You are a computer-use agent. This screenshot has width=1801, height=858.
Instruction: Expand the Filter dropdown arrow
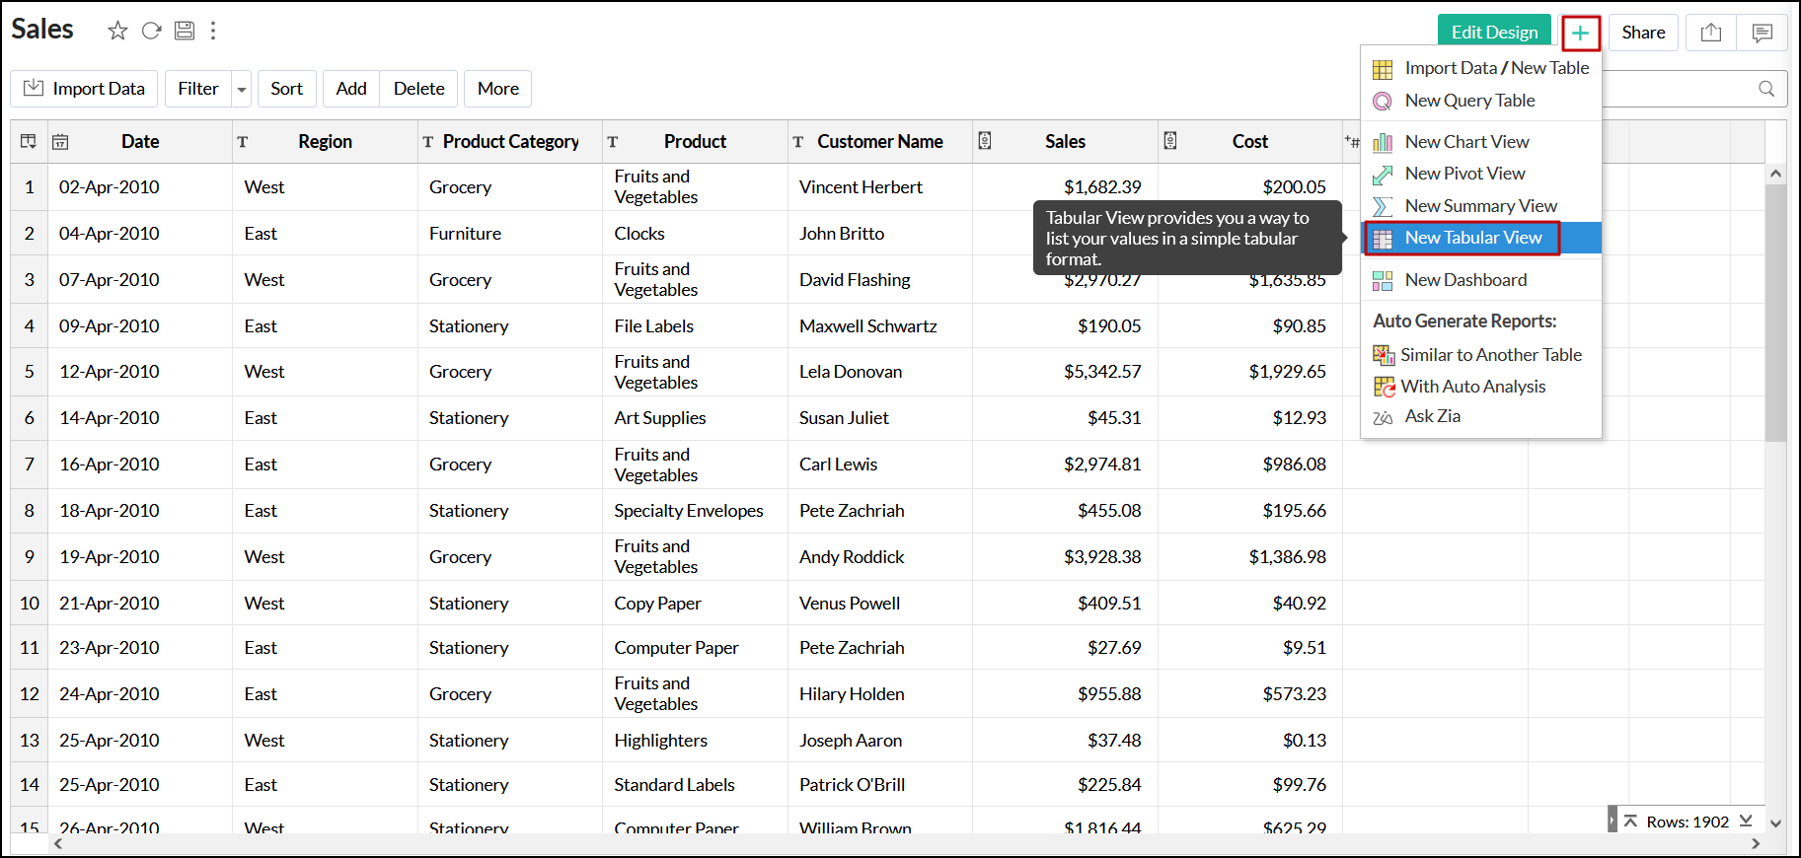(242, 90)
